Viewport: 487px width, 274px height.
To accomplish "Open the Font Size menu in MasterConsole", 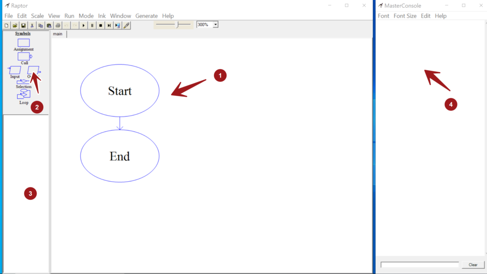I will [x=405, y=16].
